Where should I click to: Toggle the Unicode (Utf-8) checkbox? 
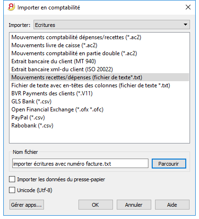click(x=12, y=190)
